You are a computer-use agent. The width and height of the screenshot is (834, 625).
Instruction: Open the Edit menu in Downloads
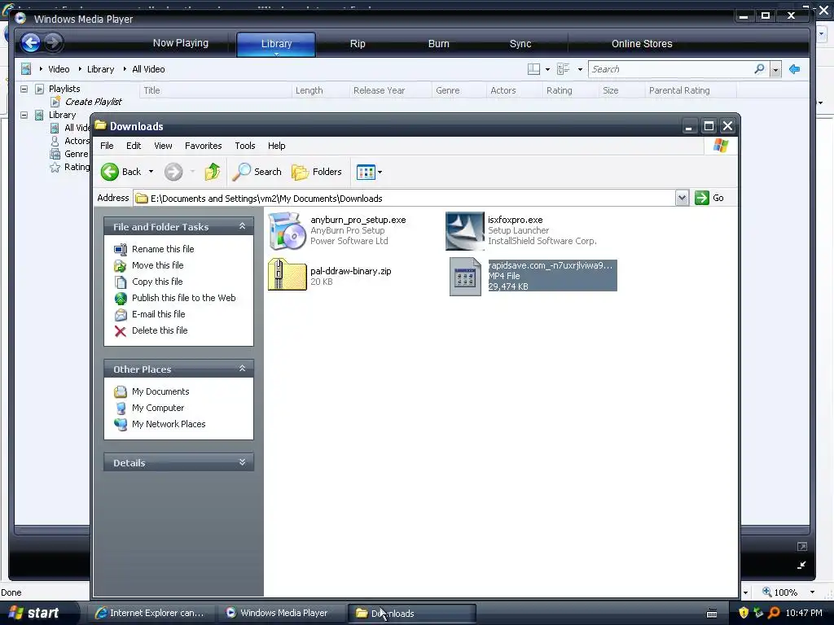134,146
